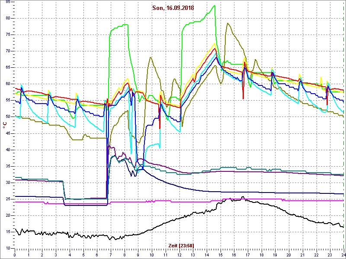Select the 60 tick on the temperature axis

click(x=8, y=84)
